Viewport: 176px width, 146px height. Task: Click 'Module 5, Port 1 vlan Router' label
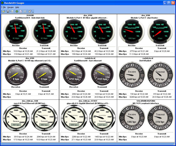[x=145, y=18]
